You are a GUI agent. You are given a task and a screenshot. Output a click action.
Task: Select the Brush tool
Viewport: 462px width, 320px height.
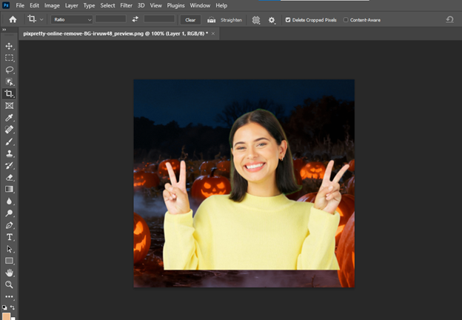10,141
